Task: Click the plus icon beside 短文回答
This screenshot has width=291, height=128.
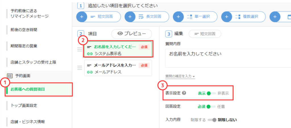Action: click(x=82, y=17)
